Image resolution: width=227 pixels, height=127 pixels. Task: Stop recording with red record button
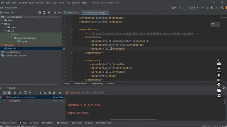[219, 68]
